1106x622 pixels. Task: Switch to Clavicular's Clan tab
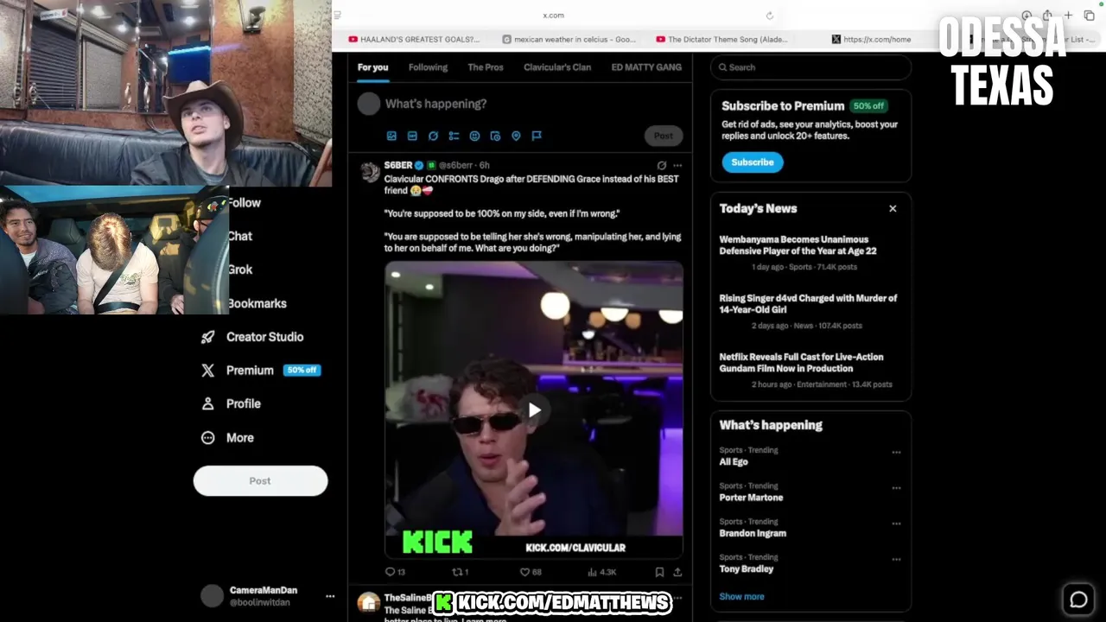click(557, 67)
